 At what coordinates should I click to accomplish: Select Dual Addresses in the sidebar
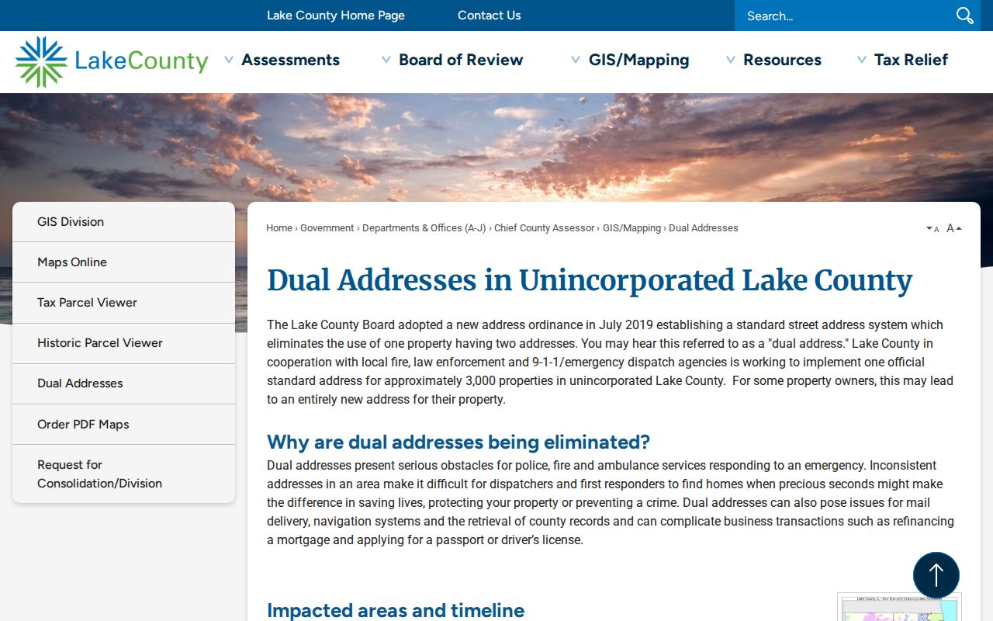point(123,383)
